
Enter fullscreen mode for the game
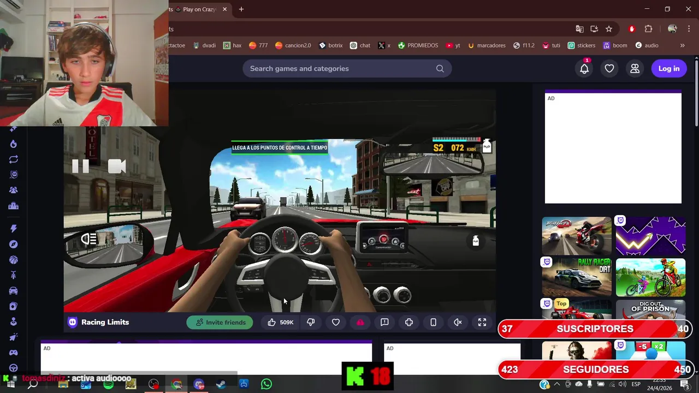(x=482, y=322)
